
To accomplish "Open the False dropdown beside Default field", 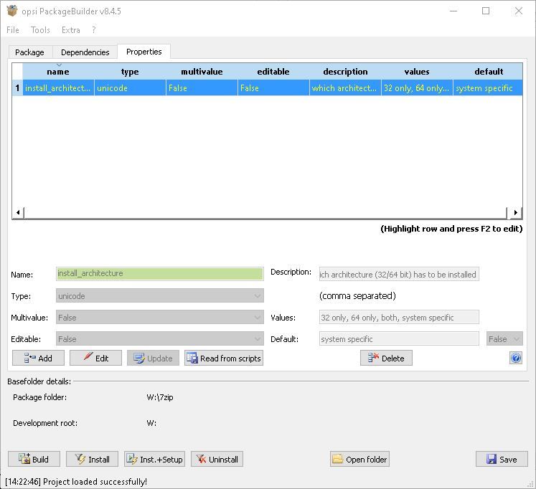I will pos(504,338).
